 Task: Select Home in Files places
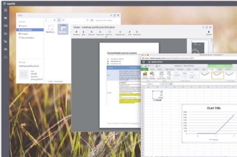(x=30, y=26)
